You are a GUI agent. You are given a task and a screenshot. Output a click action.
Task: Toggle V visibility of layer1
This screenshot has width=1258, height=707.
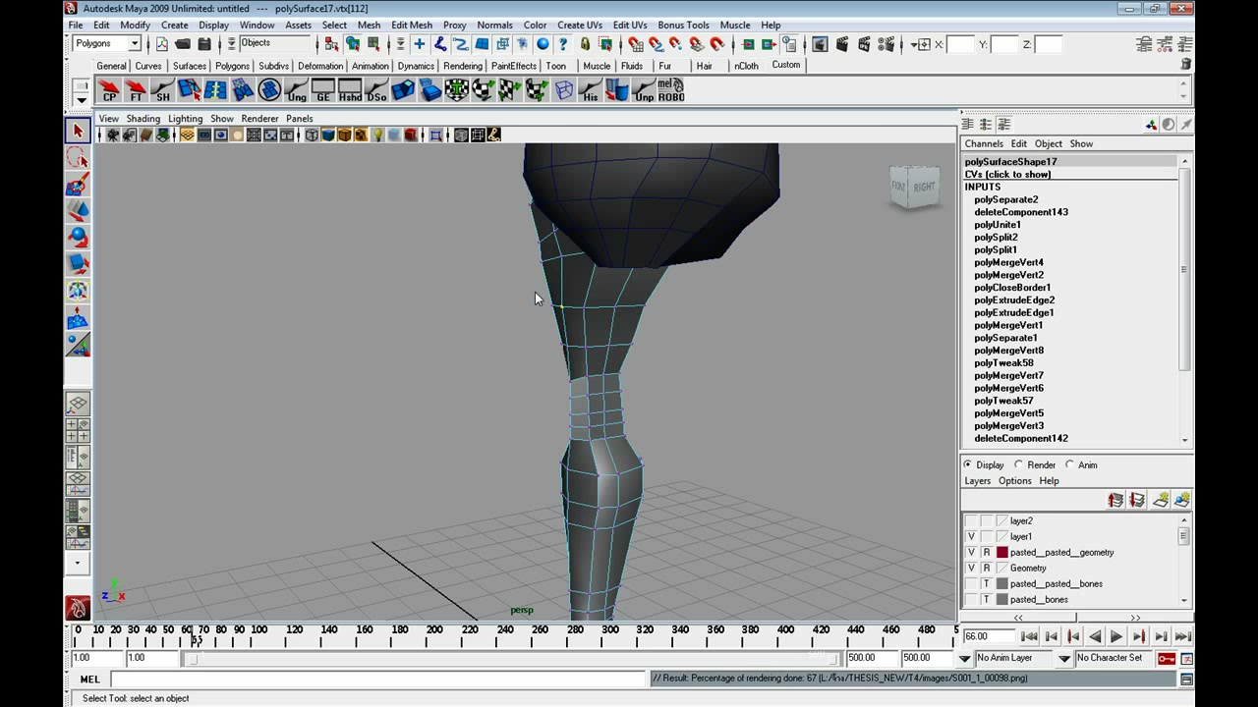[x=971, y=537]
